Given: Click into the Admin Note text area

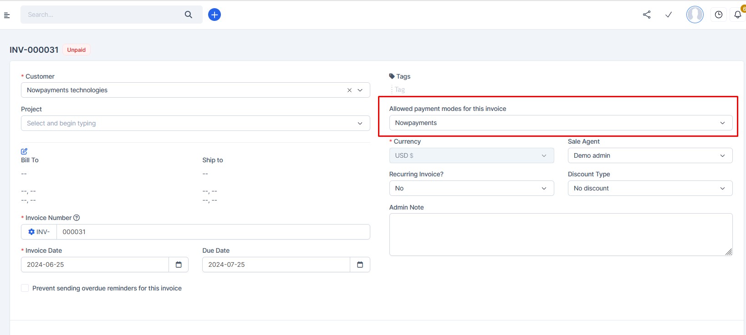Looking at the screenshot, I should tap(561, 235).
